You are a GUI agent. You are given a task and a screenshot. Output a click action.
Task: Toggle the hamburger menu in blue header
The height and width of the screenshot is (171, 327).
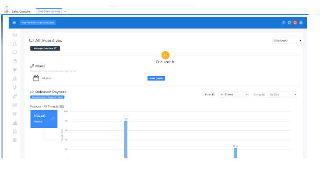point(14,22)
